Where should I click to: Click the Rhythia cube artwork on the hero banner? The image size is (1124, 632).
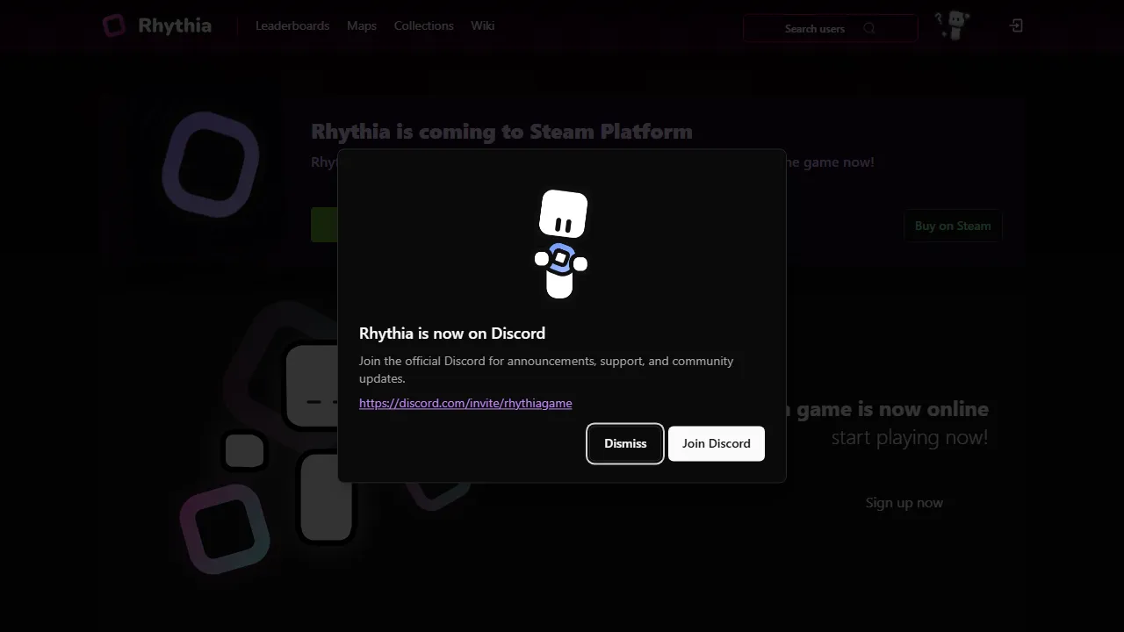click(x=211, y=163)
